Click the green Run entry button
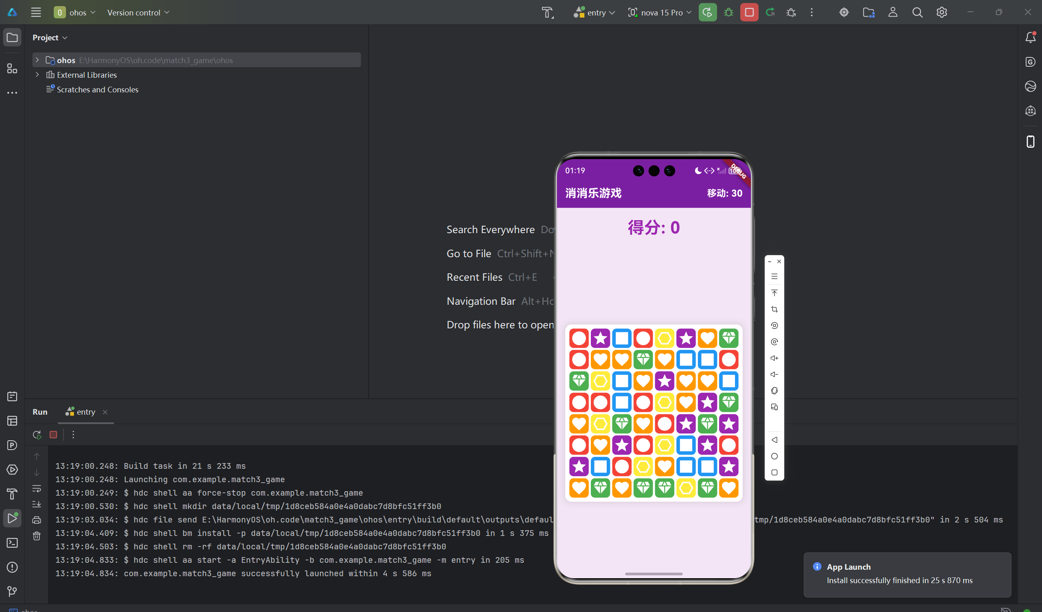Image resolution: width=1042 pixels, height=612 pixels. [x=707, y=12]
